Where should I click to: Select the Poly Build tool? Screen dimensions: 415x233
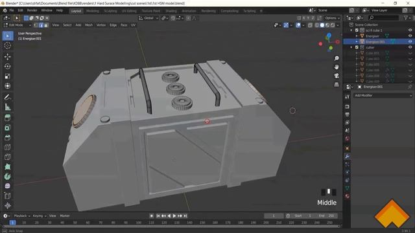click(8, 167)
